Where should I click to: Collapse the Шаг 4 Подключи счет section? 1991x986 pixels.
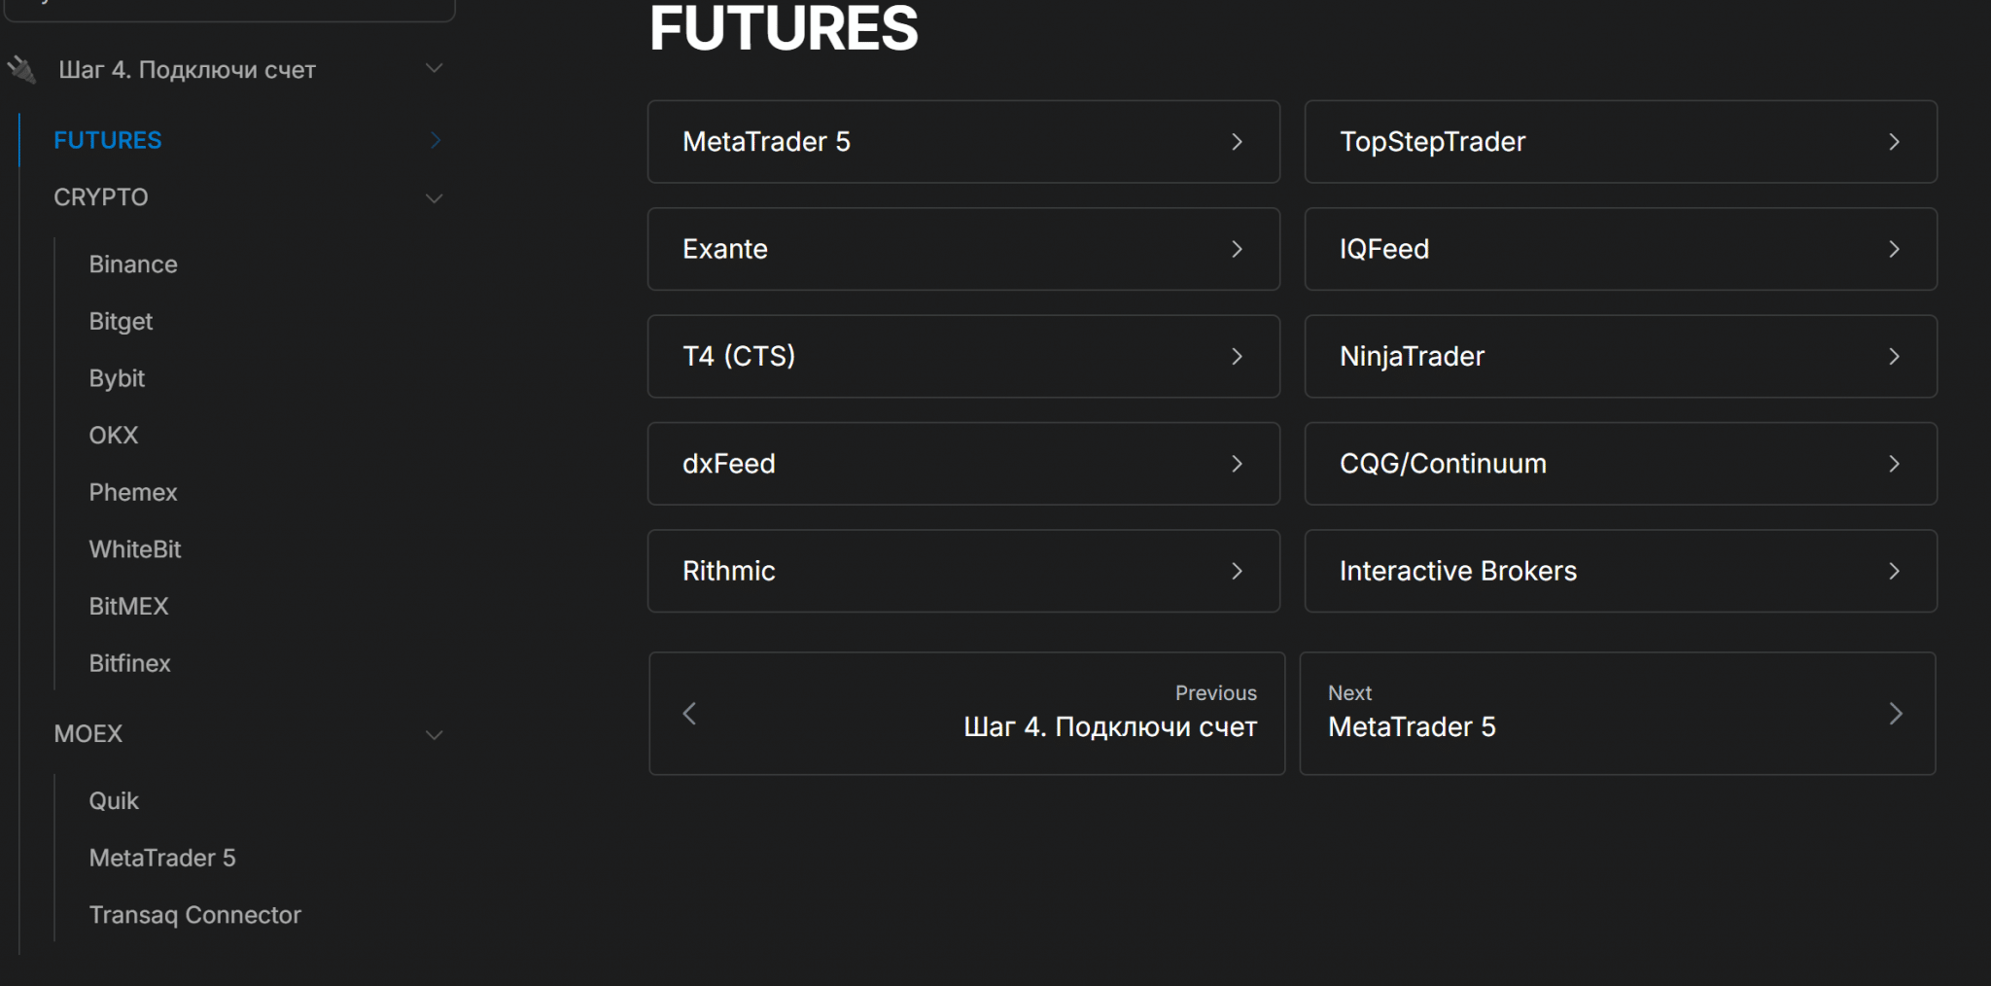click(435, 68)
